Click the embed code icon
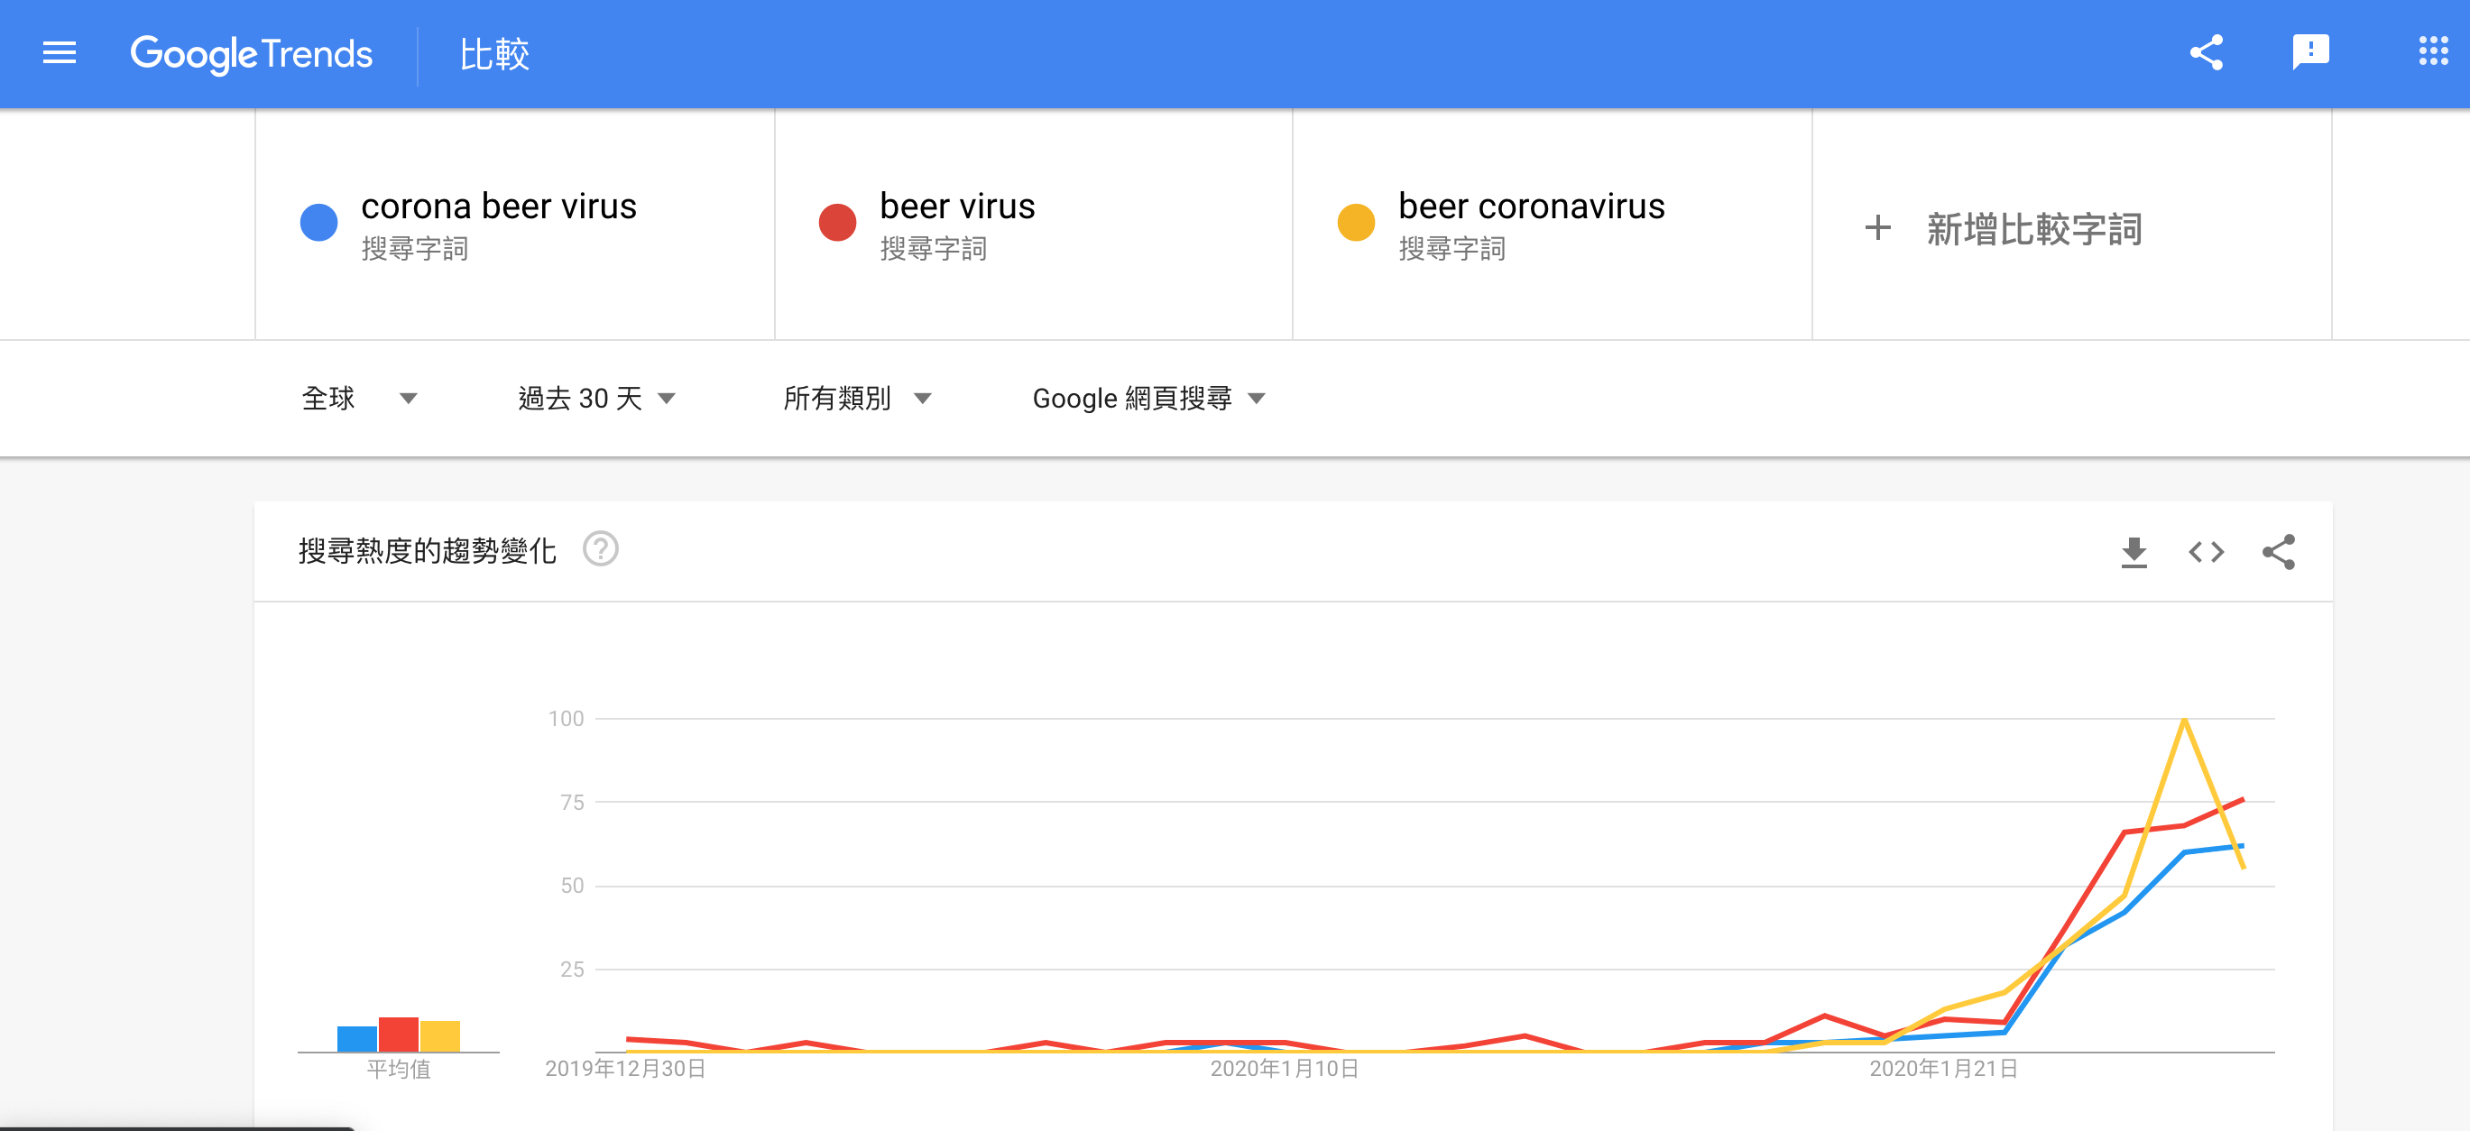 tap(2206, 552)
